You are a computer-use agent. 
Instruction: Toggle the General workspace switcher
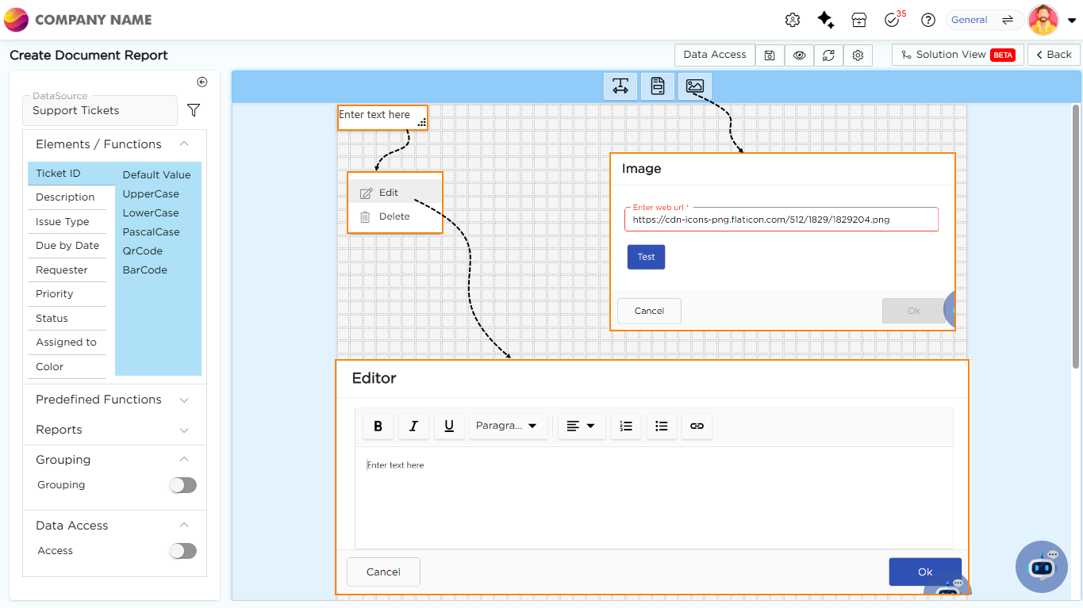pyautogui.click(x=982, y=20)
